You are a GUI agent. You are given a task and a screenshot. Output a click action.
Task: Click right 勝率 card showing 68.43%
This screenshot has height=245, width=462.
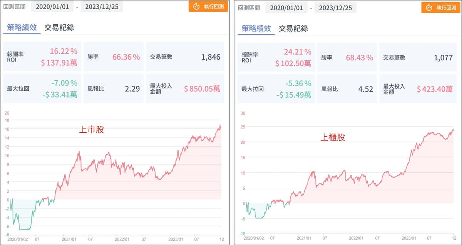click(347, 58)
